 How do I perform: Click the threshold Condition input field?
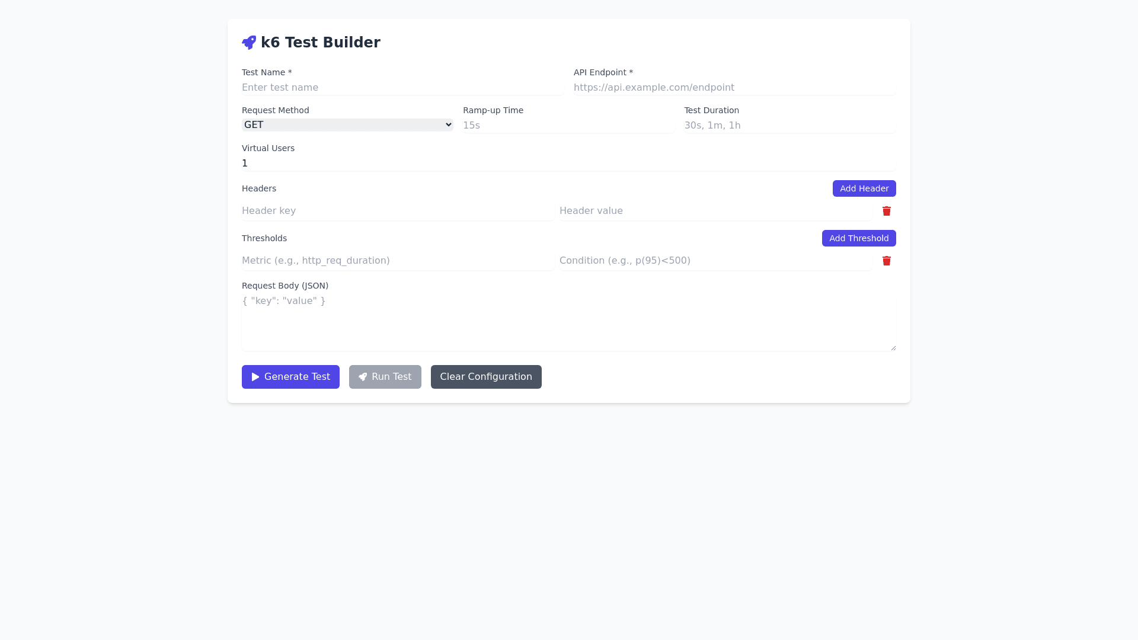pos(715,261)
